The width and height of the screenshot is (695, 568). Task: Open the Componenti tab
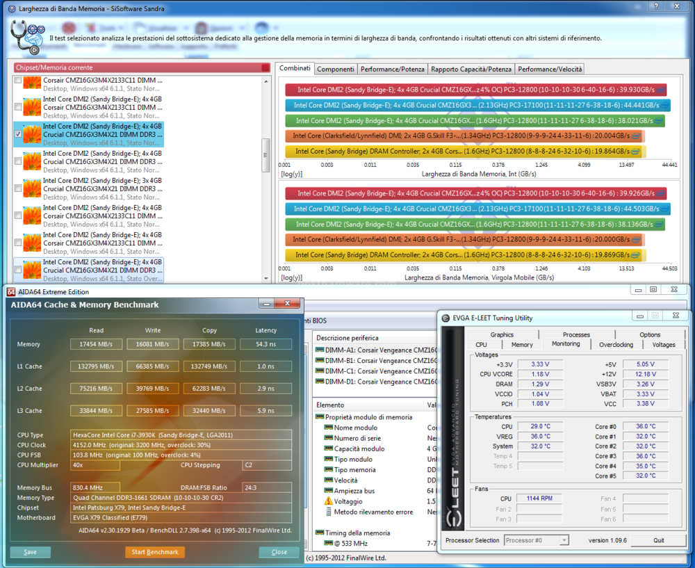336,69
